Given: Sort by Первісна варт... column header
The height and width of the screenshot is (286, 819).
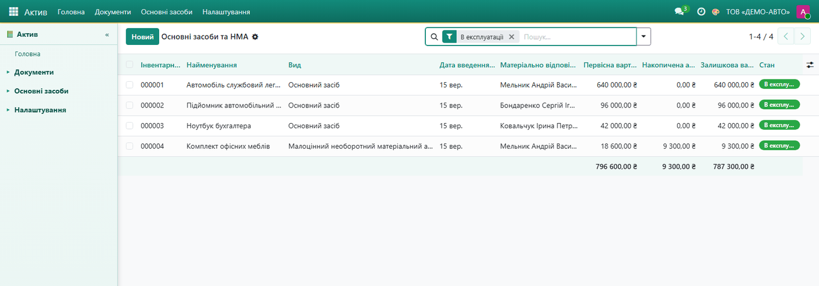Looking at the screenshot, I should pyautogui.click(x=610, y=65).
